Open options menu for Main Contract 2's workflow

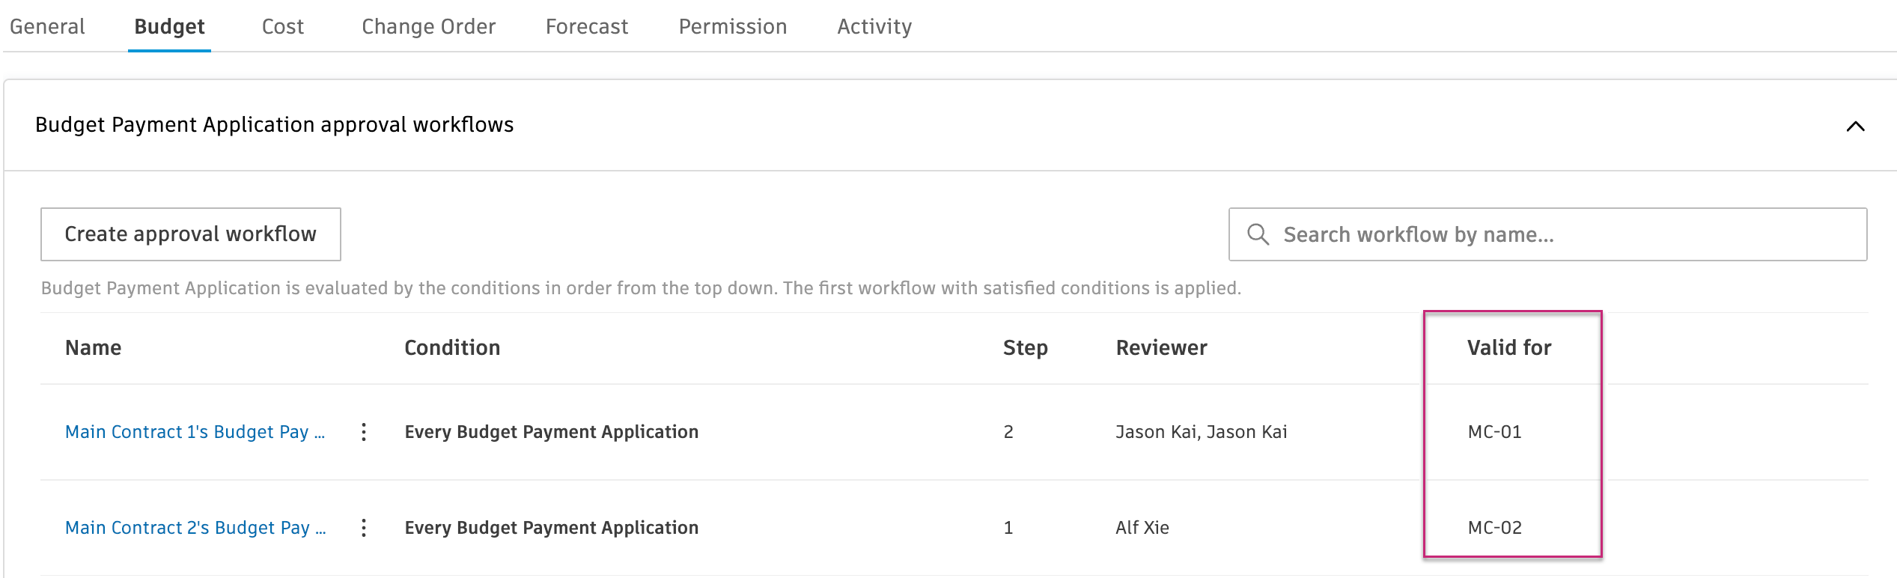tap(365, 528)
